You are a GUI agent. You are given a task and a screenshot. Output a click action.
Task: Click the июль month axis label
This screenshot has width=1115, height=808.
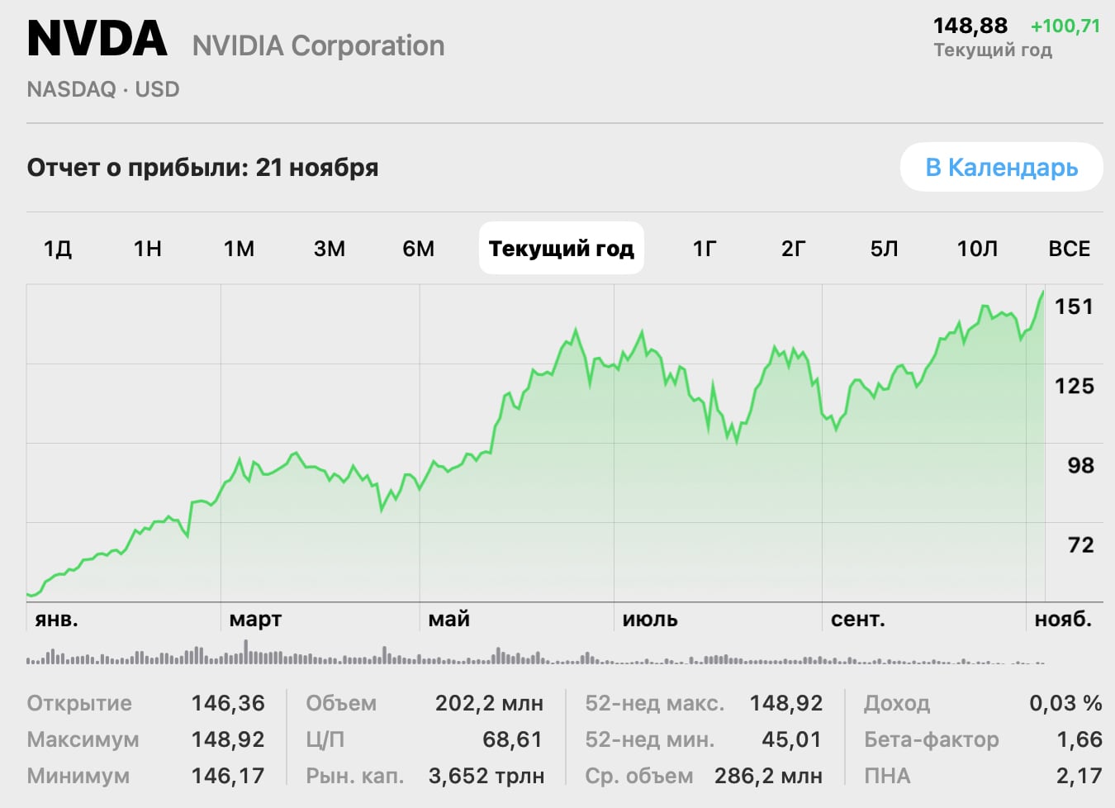click(x=650, y=619)
